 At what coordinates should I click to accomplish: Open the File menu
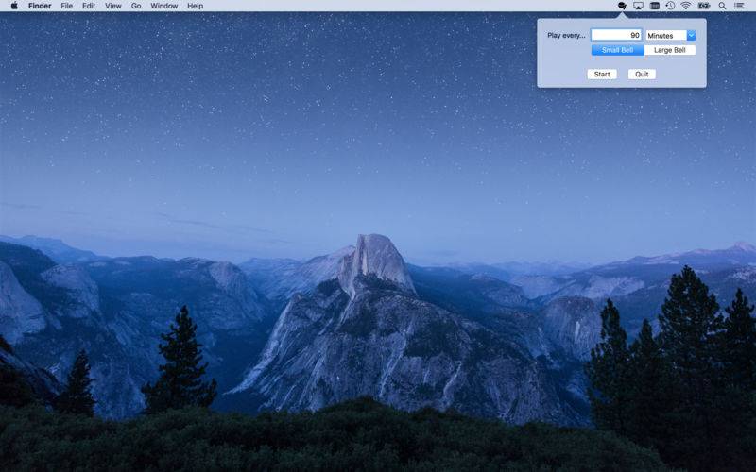click(66, 6)
